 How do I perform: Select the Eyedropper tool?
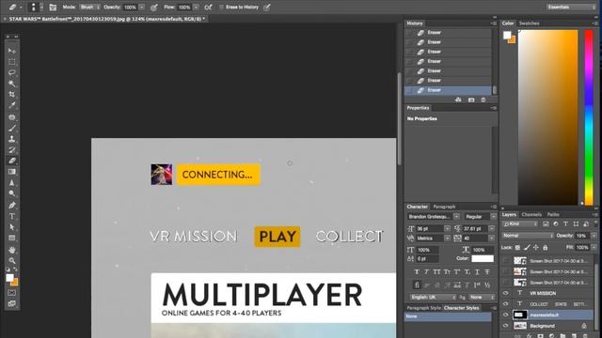(12, 105)
